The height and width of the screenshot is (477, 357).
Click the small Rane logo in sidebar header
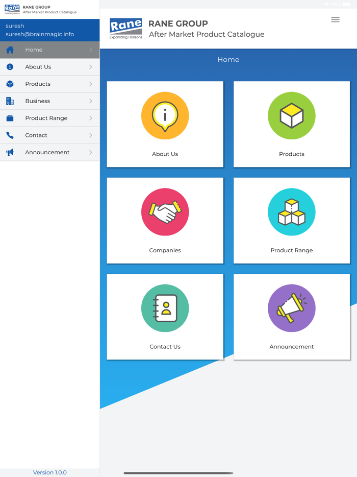pos(12,9)
